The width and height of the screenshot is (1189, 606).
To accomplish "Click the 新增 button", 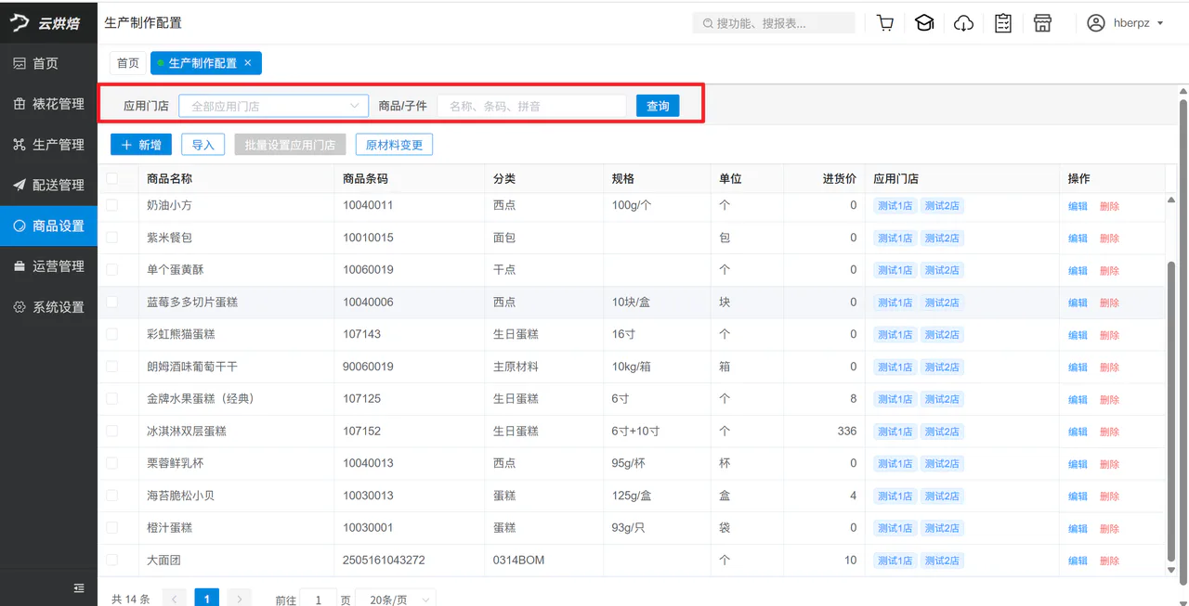I will click(141, 145).
